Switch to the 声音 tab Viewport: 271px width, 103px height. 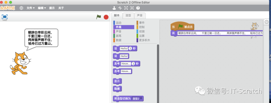(x=140, y=15)
